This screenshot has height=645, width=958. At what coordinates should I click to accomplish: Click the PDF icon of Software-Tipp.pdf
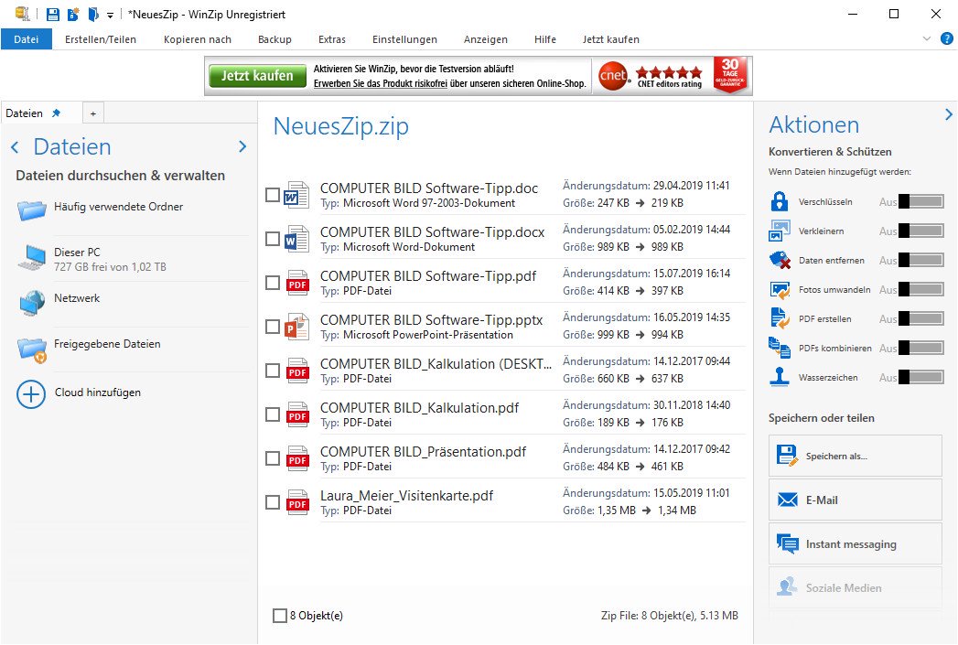coord(297,283)
